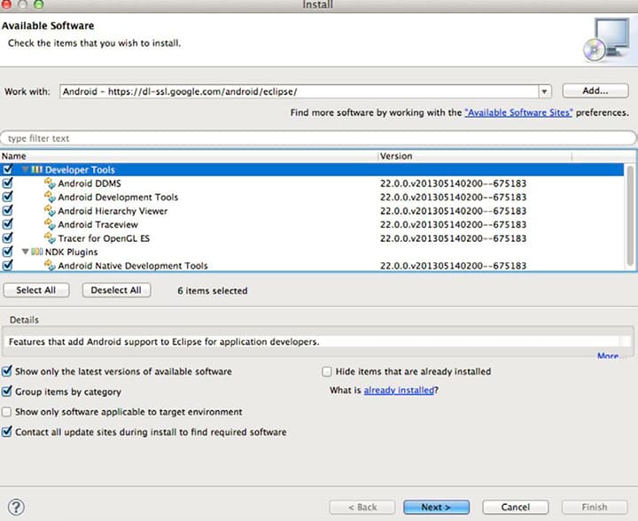Click the NDK Plugins category icon
This screenshot has width=638, height=521.
pos(36,252)
